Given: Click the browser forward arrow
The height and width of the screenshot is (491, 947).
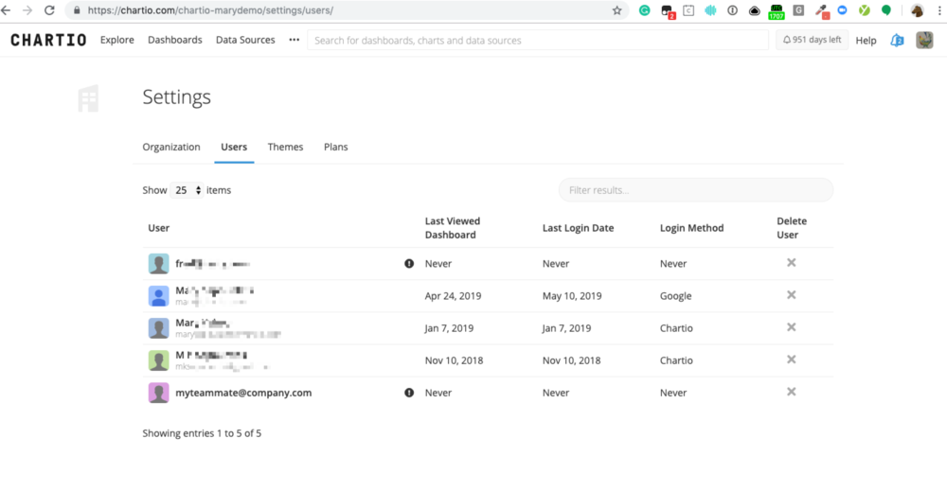Looking at the screenshot, I should click(27, 10).
